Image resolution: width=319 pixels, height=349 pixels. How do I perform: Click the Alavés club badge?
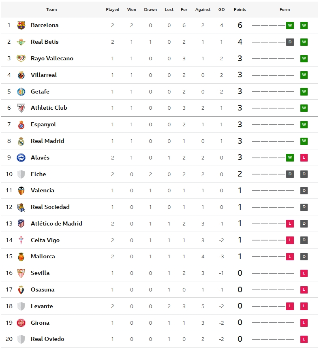[21, 158]
